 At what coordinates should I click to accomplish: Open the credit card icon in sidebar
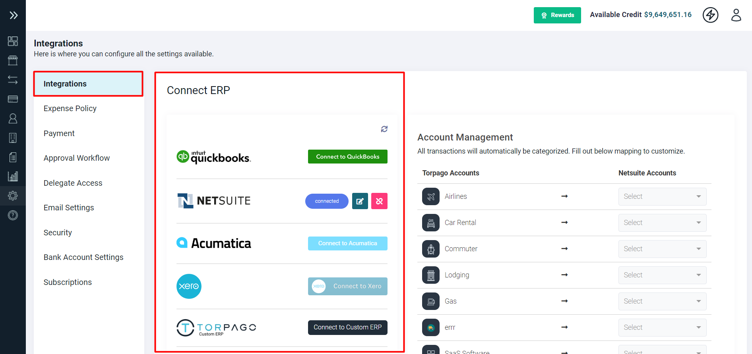[13, 99]
